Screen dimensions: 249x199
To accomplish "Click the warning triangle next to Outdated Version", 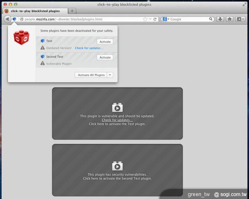I will [43, 47].
